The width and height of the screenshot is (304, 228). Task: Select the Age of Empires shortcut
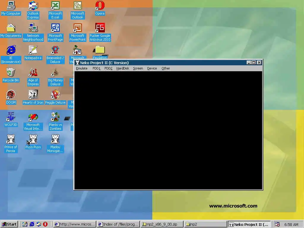(33, 77)
